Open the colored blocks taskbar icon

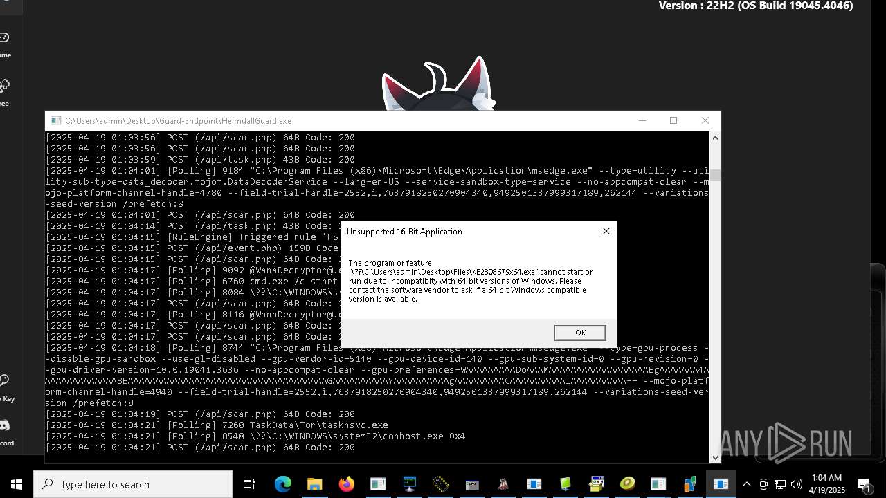pyautogui.click(x=690, y=484)
